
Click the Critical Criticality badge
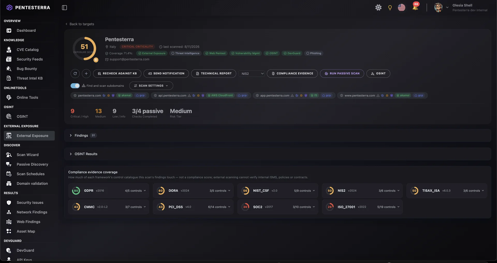pyautogui.click(x=137, y=47)
